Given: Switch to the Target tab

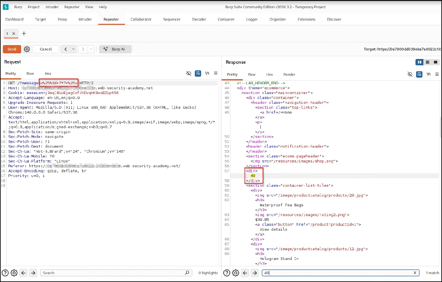Looking at the screenshot, I should [x=40, y=19].
